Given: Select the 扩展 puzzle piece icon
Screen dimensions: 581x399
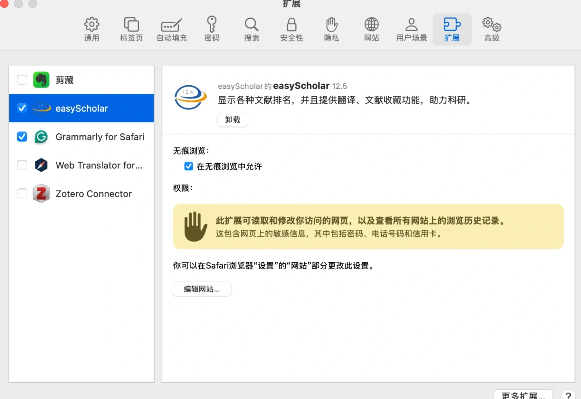Looking at the screenshot, I should pyautogui.click(x=452, y=24).
